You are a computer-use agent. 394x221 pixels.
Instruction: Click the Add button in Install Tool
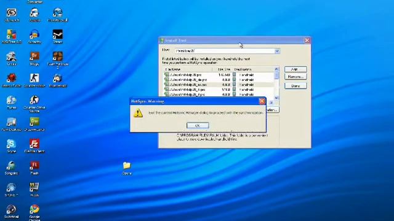point(295,69)
